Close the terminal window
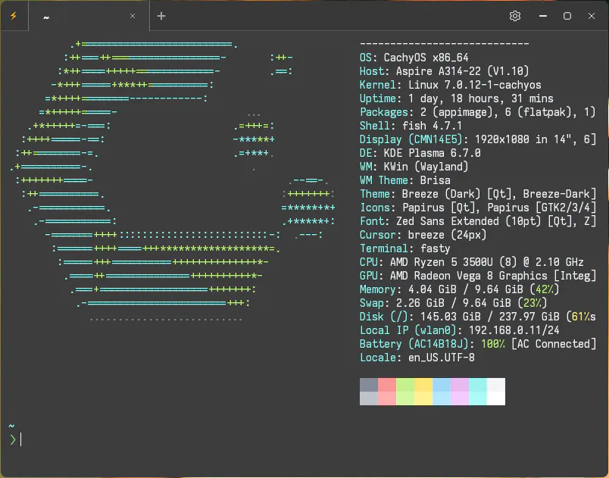 (x=591, y=16)
